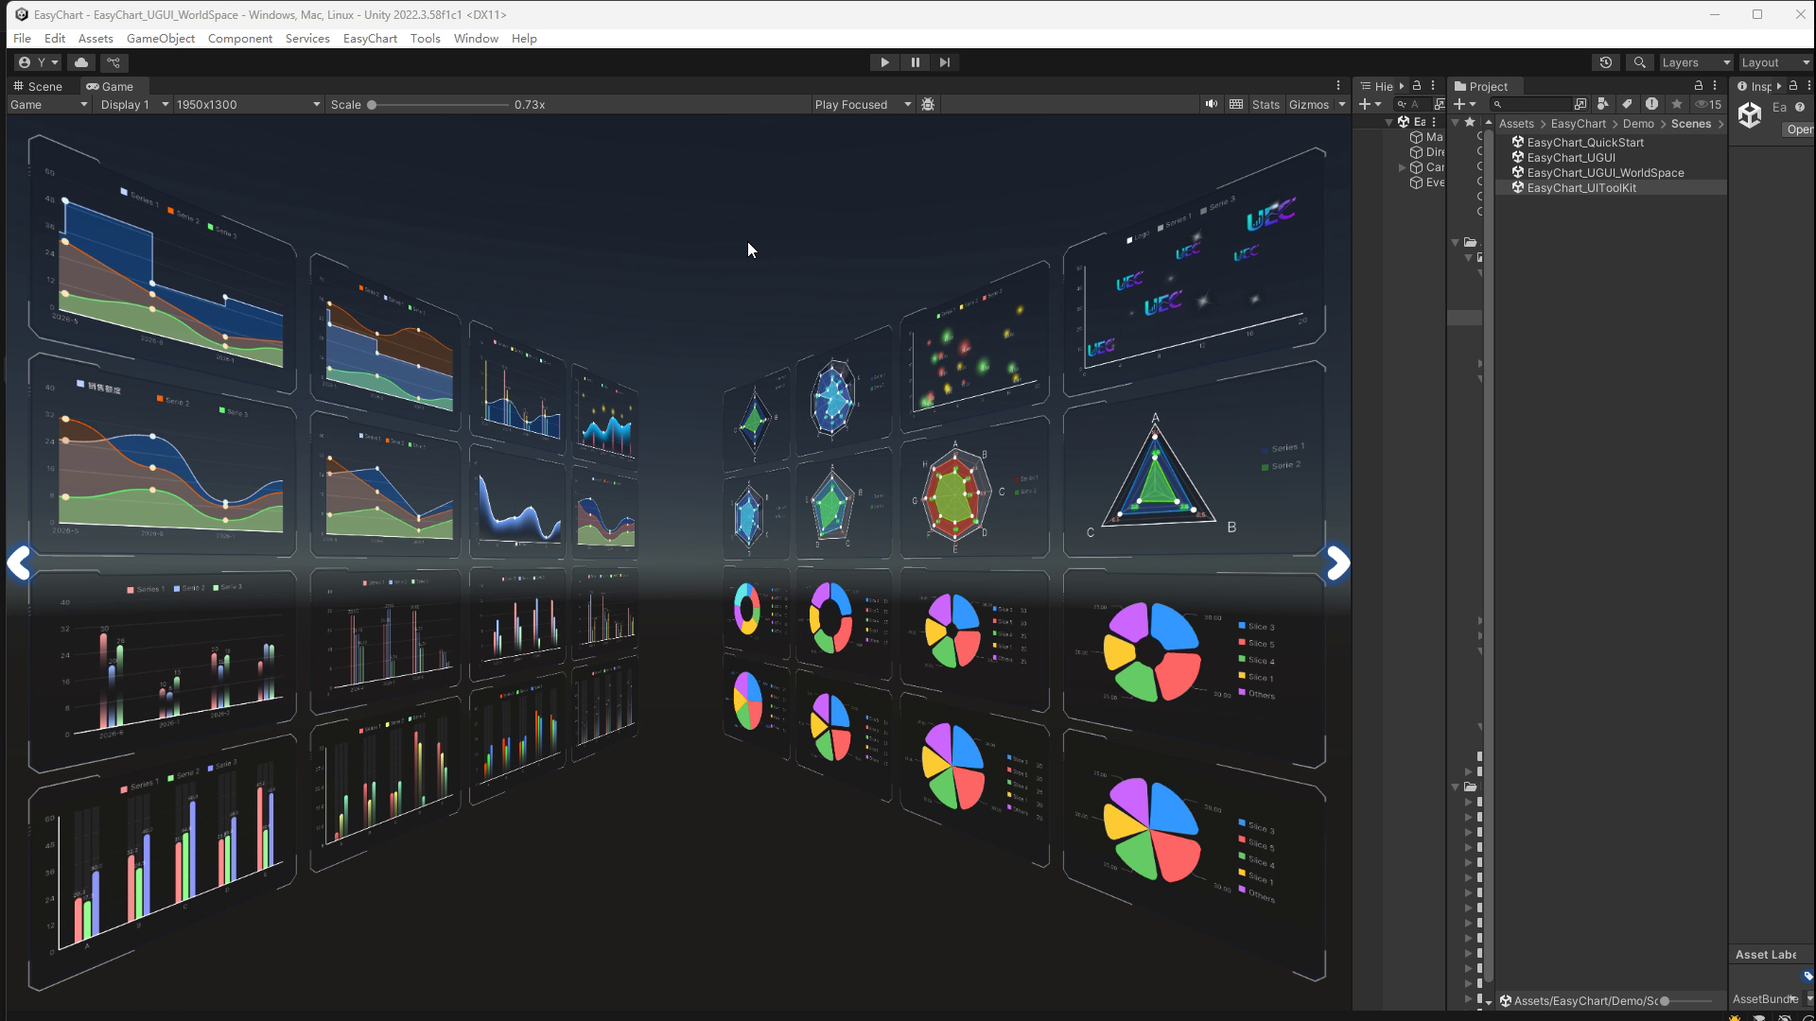Search by label tag icon in Project
1816x1021 pixels.
1627,105
